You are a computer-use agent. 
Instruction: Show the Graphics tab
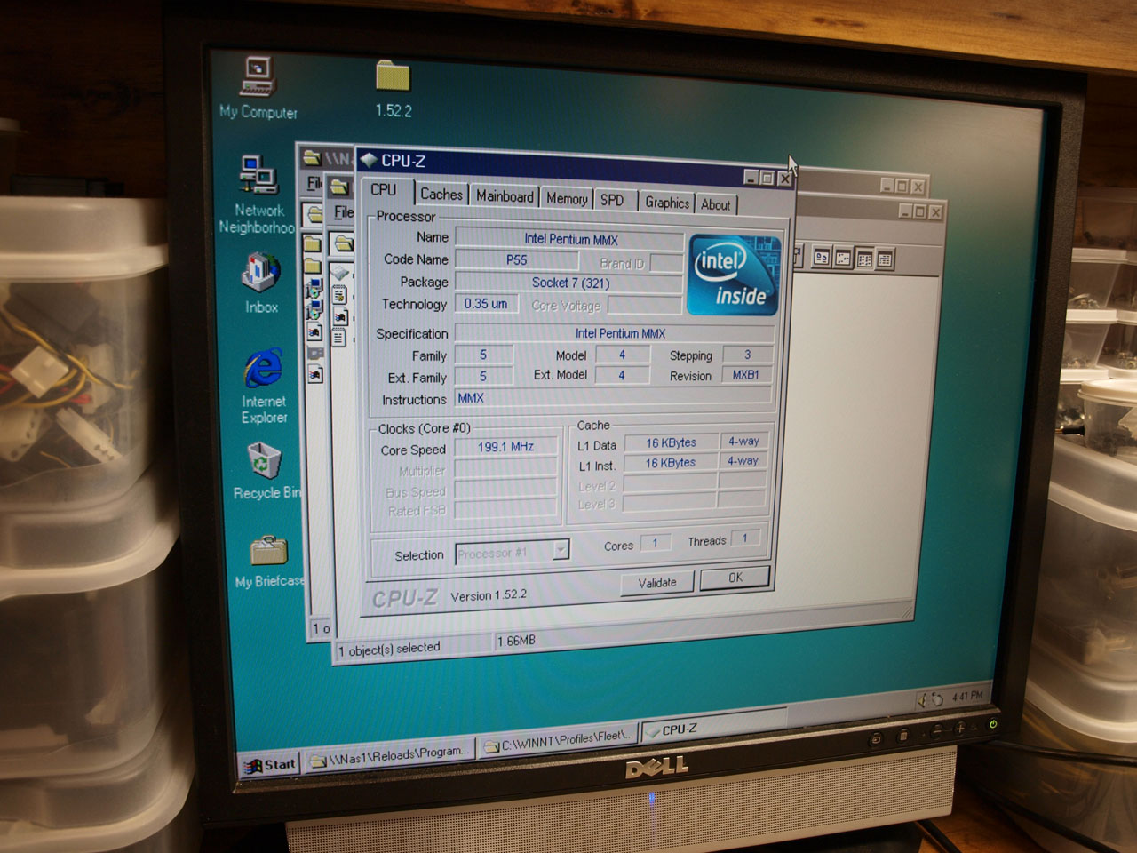click(x=667, y=203)
